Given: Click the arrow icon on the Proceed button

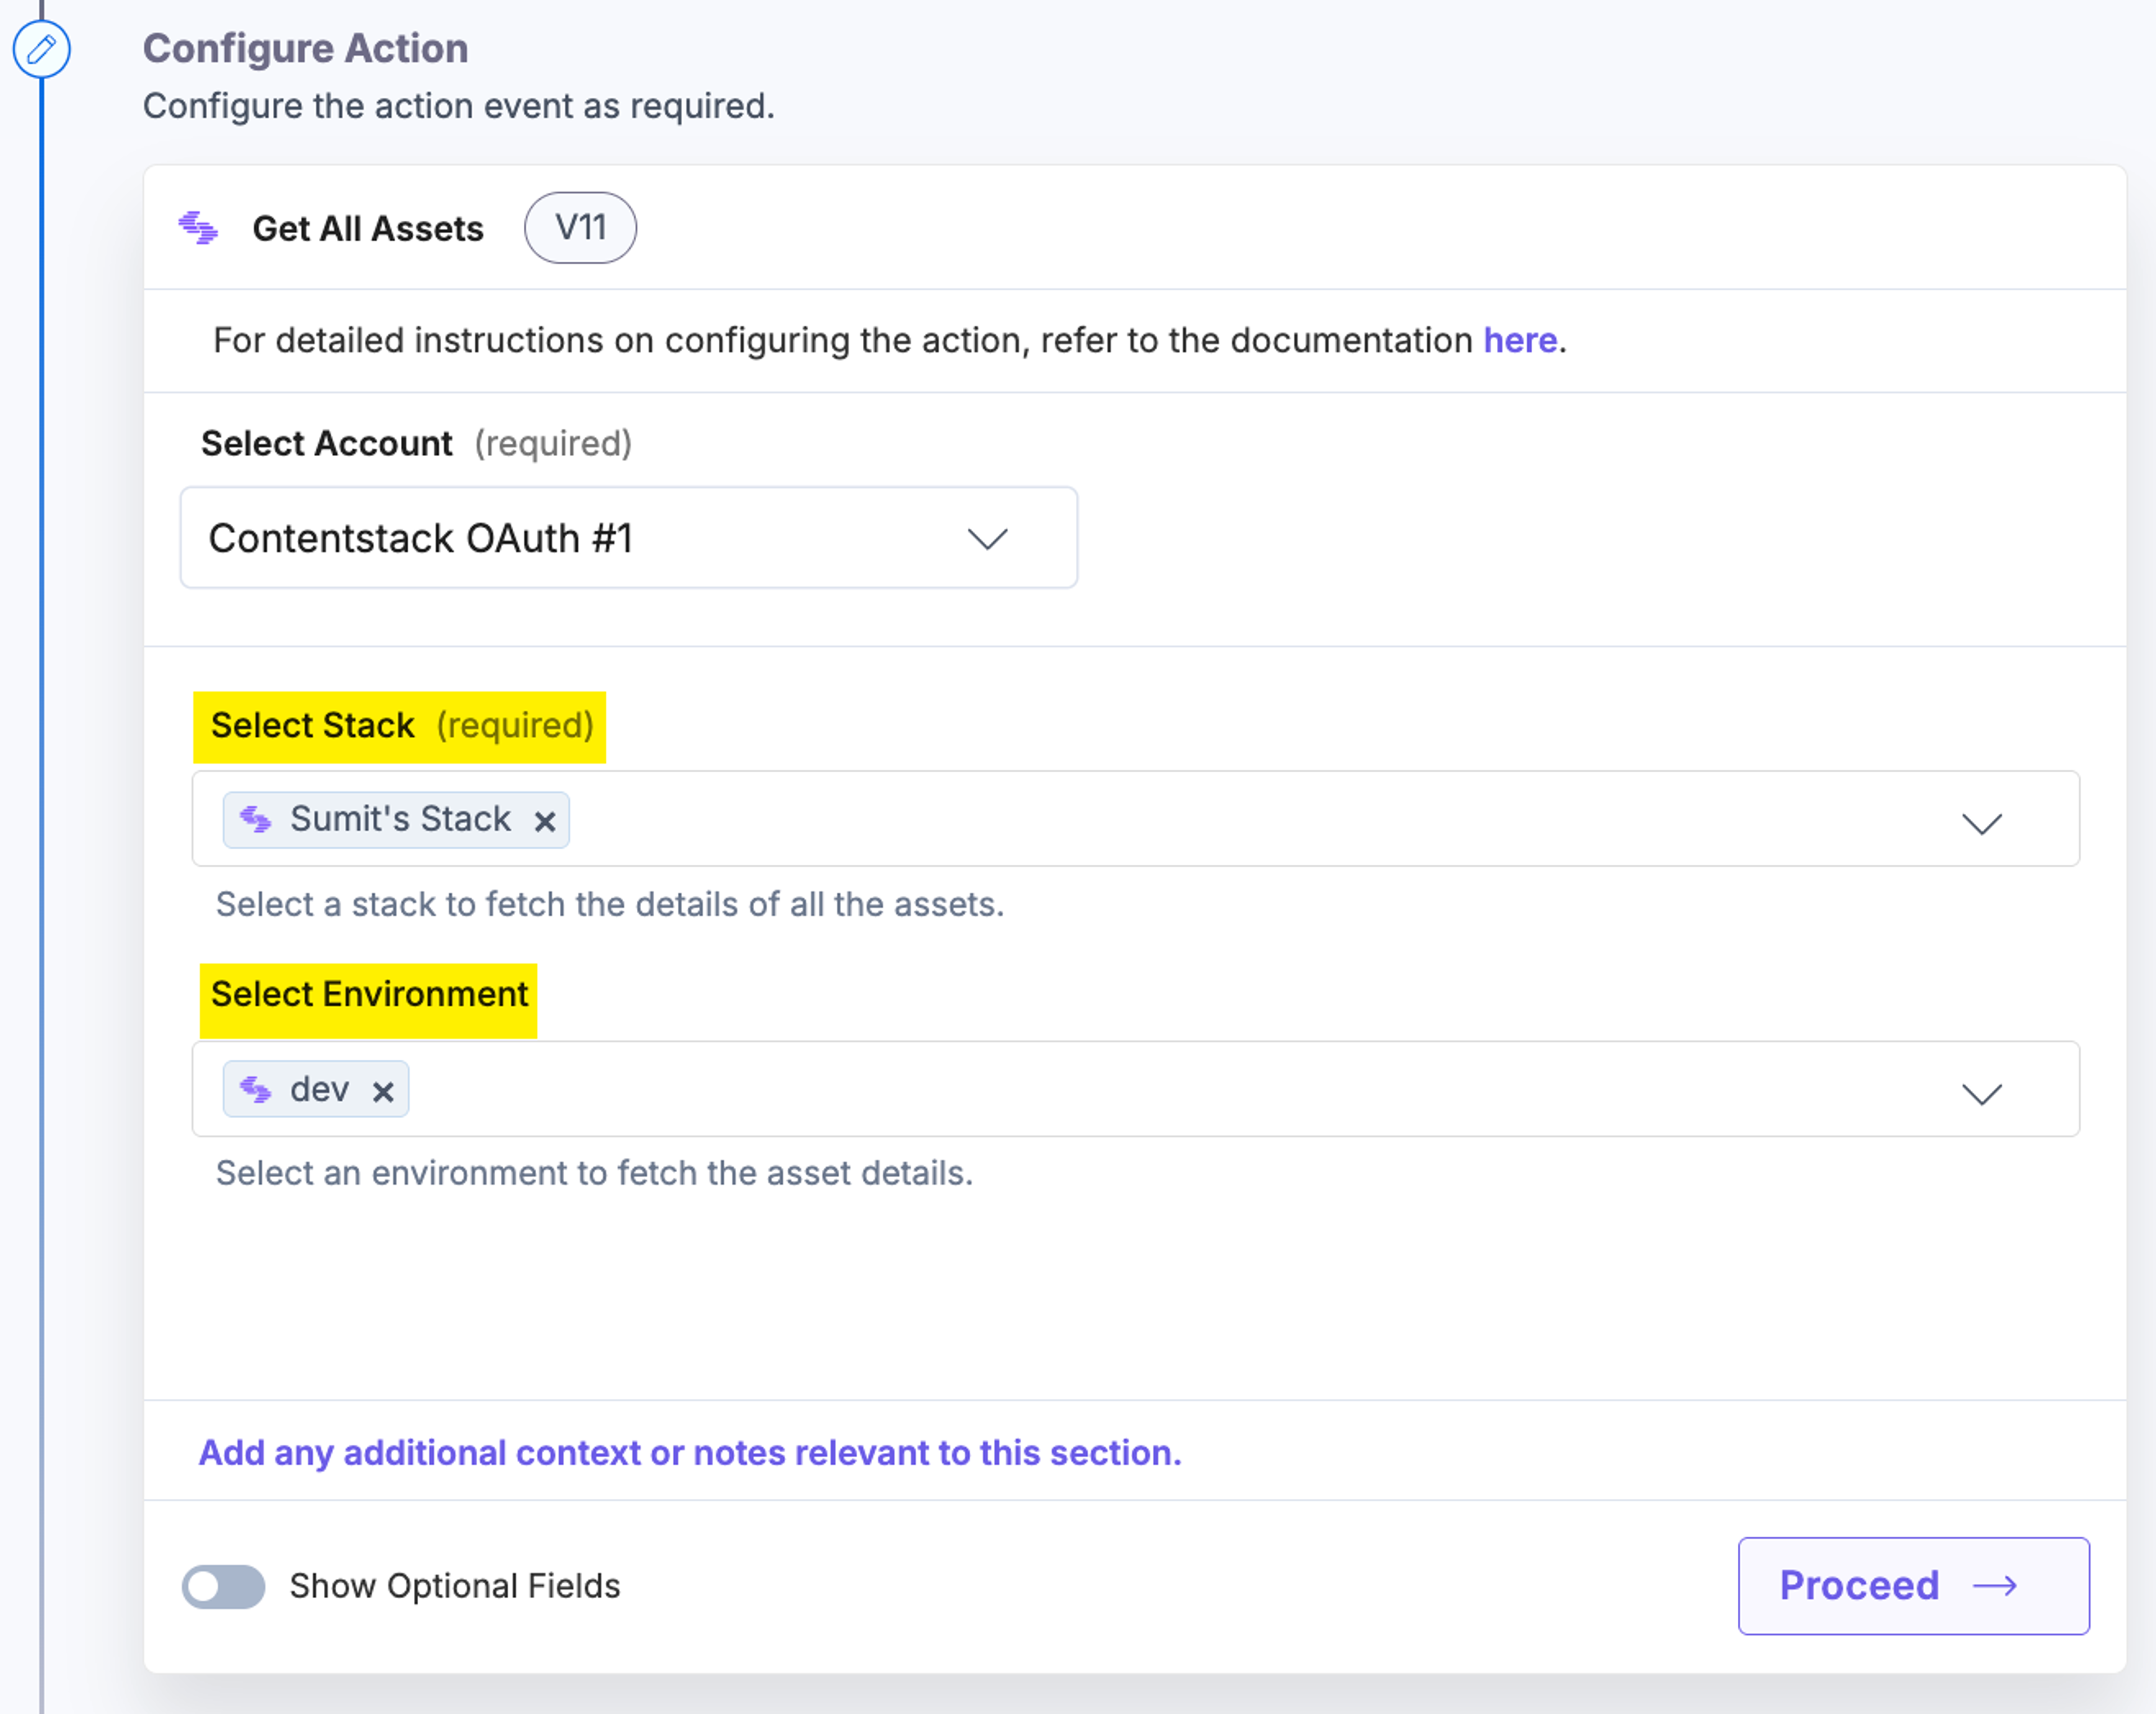Looking at the screenshot, I should (x=1995, y=1586).
